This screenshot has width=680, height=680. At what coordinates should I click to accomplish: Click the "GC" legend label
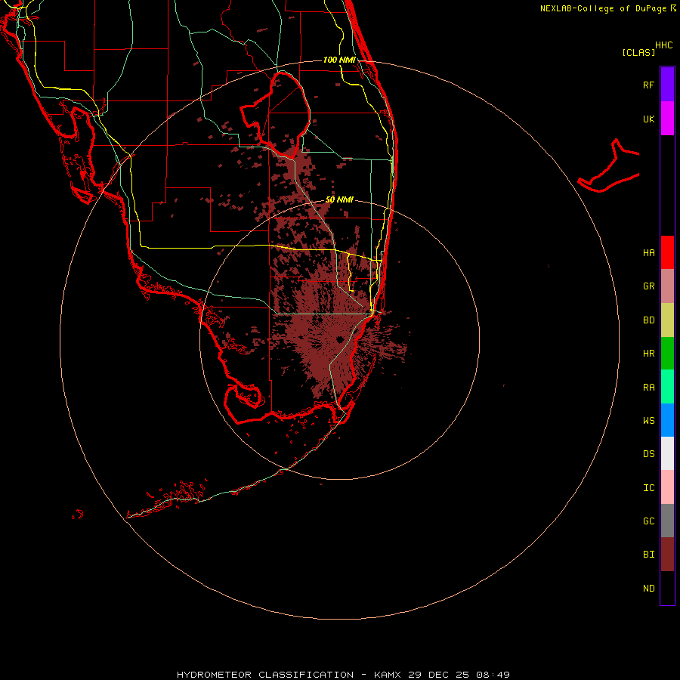[x=648, y=521]
